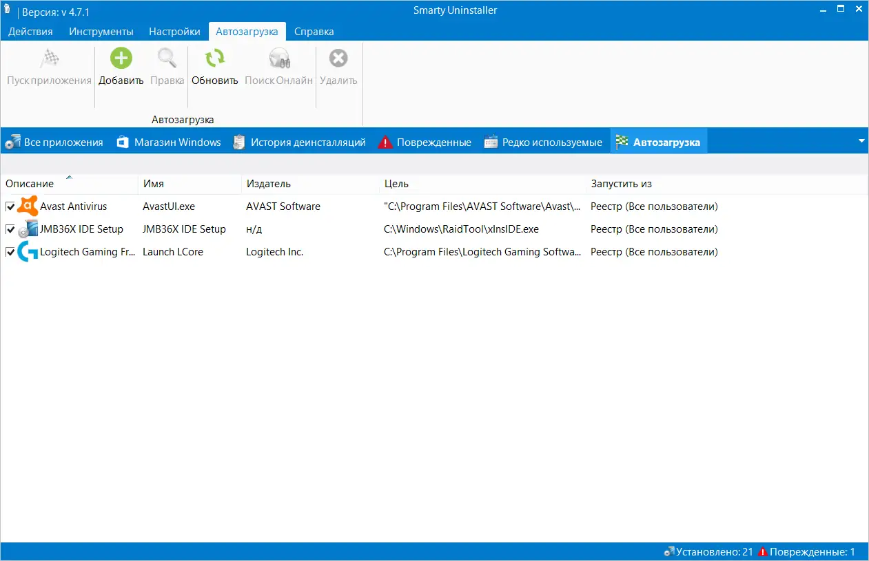
Task: Click the Удалить cross icon
Action: (338, 58)
